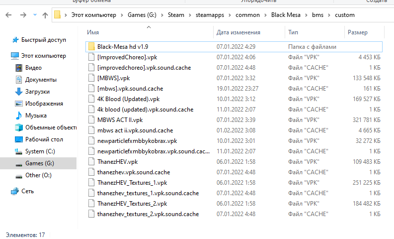394x239 pixels.
Task: Sort by 'Имя' column header
Action: (93, 32)
